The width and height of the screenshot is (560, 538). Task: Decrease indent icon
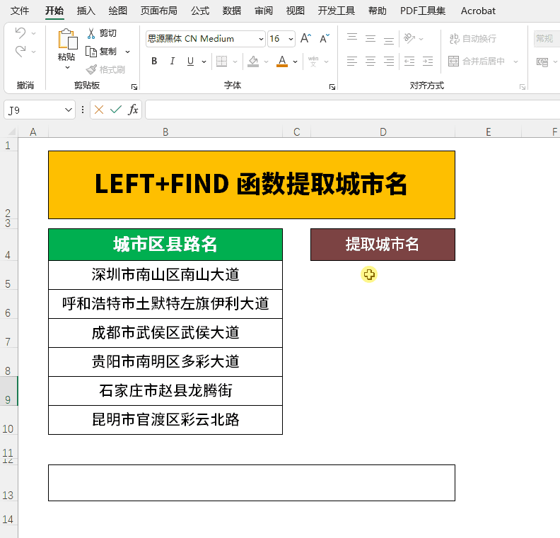point(409,62)
